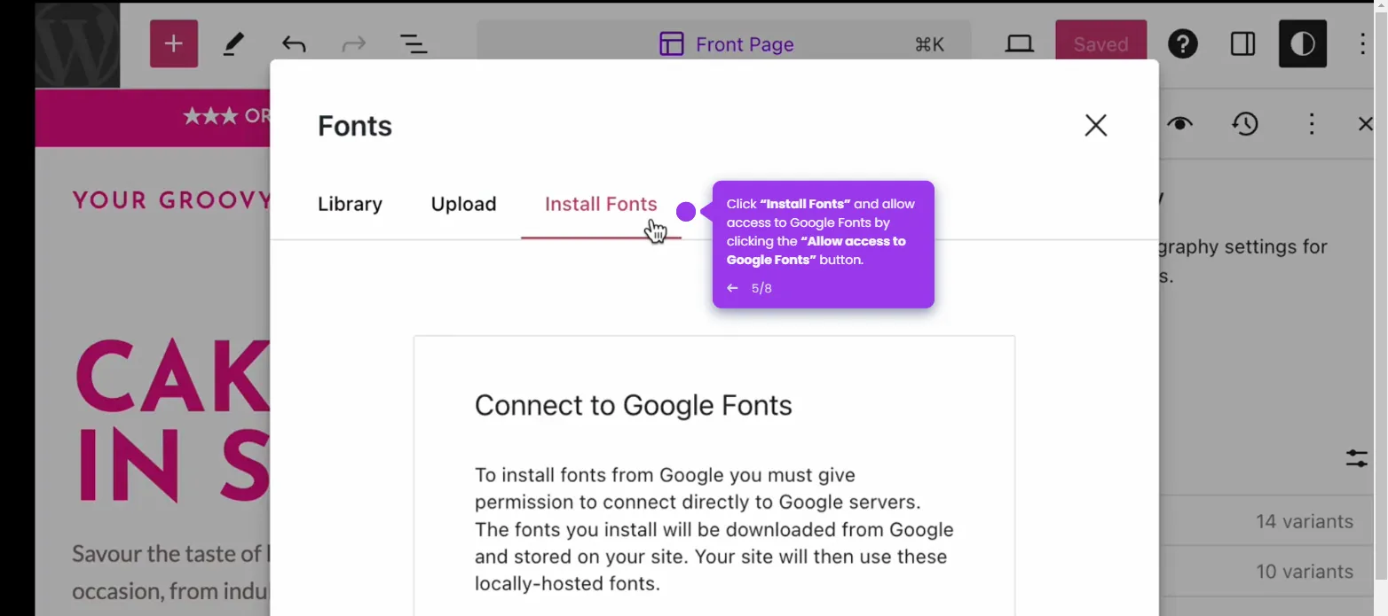Image resolution: width=1388 pixels, height=616 pixels.
Task: Open the Styles revisions clock icon
Action: click(x=1245, y=124)
